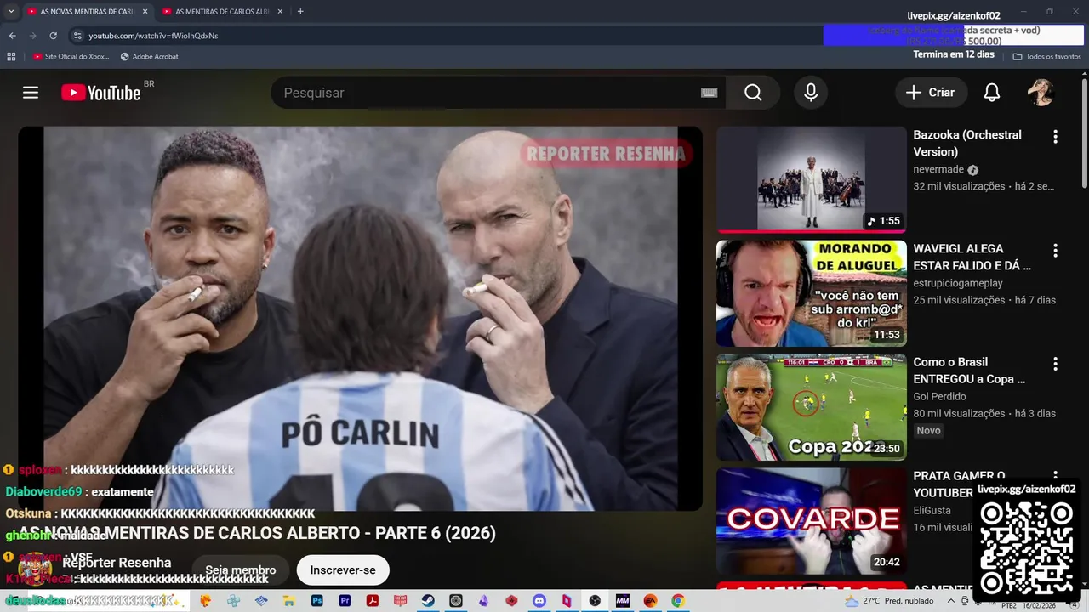This screenshot has width=1089, height=612.
Task: Open the estrupiciogameplay channel link
Action: pyautogui.click(x=958, y=283)
